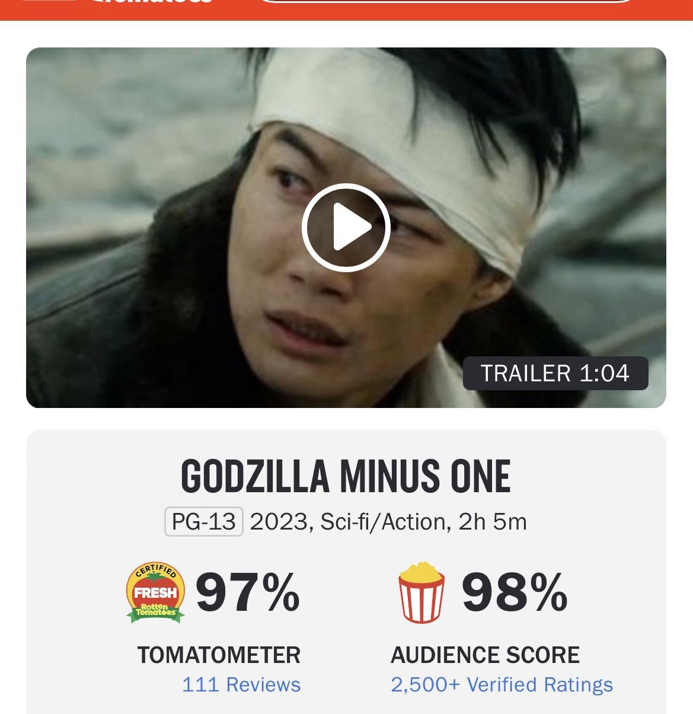The height and width of the screenshot is (714, 693).
Task: Click the Certified Fresh tomato badge icon
Action: [x=155, y=592]
